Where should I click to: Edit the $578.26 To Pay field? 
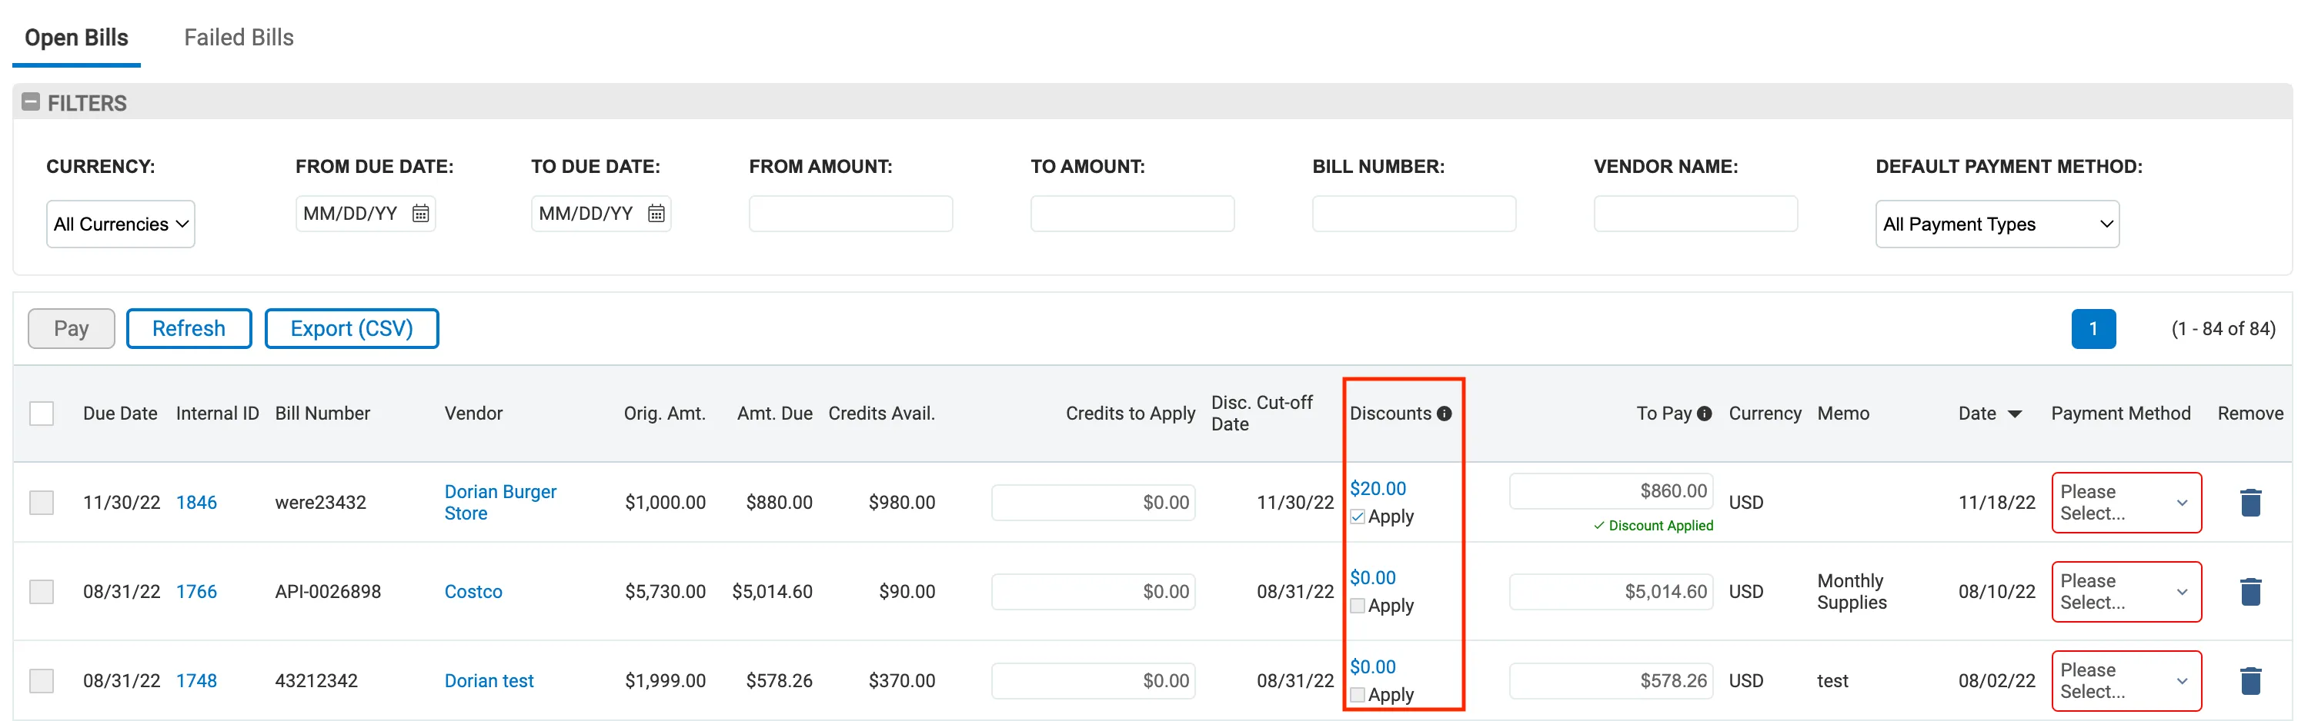point(1611,681)
